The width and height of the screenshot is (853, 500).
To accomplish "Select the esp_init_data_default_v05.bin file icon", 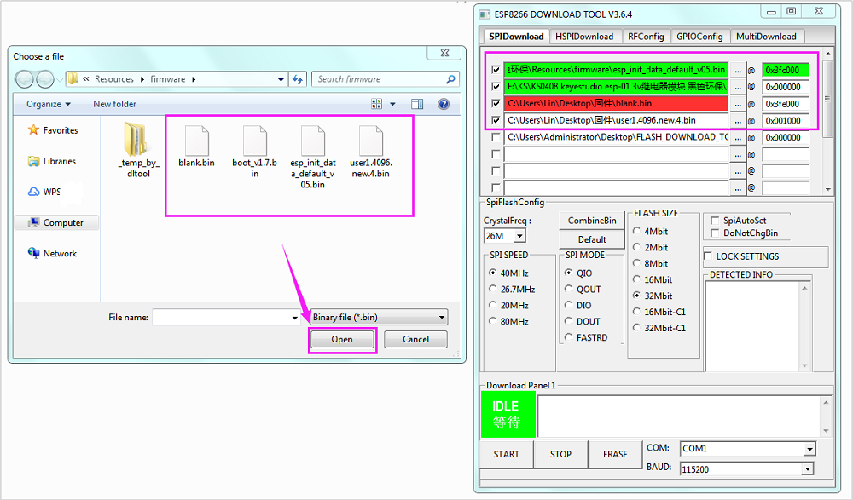I will click(x=313, y=141).
